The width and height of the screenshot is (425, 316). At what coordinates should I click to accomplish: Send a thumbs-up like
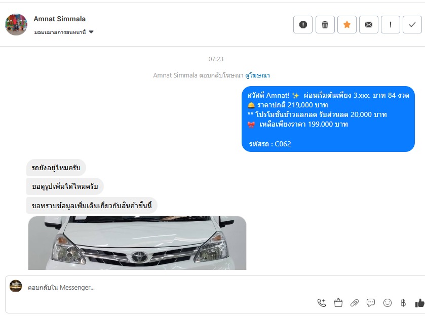click(419, 303)
